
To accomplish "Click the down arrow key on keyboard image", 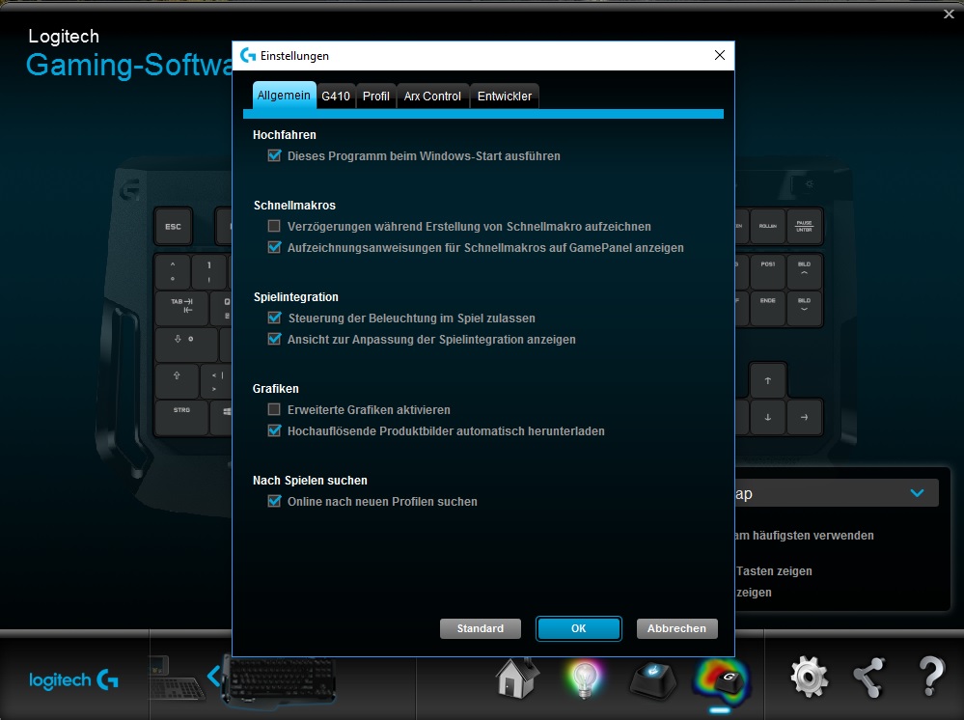I will (x=768, y=417).
